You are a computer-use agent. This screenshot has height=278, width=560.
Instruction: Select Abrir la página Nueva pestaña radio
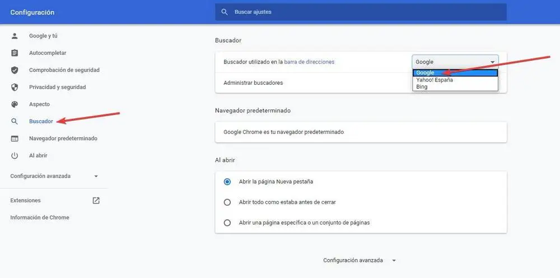click(227, 181)
